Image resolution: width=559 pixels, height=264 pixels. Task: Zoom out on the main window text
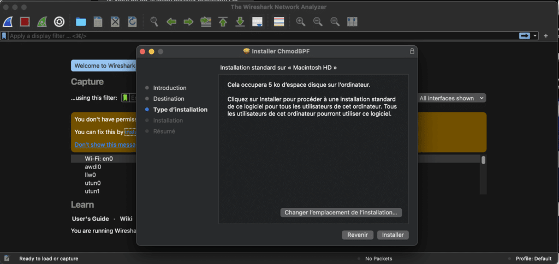coord(318,22)
